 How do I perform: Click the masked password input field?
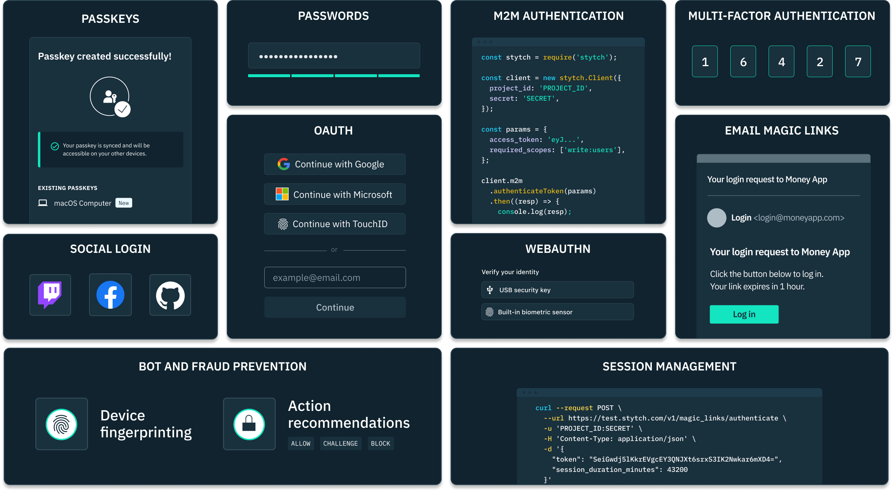point(334,56)
